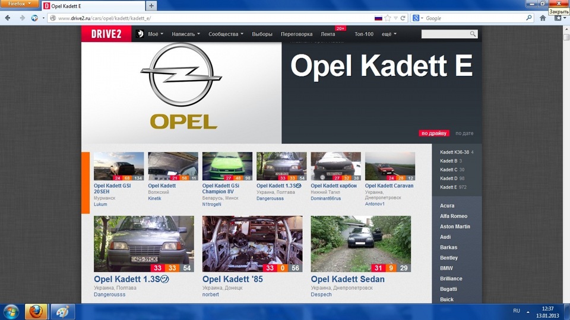The height and width of the screenshot is (320, 570).
Task: Open the Google search engine selector dropdown
Action: tap(418, 18)
